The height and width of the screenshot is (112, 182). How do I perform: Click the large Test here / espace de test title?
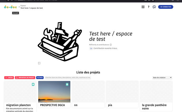[x=111, y=36]
